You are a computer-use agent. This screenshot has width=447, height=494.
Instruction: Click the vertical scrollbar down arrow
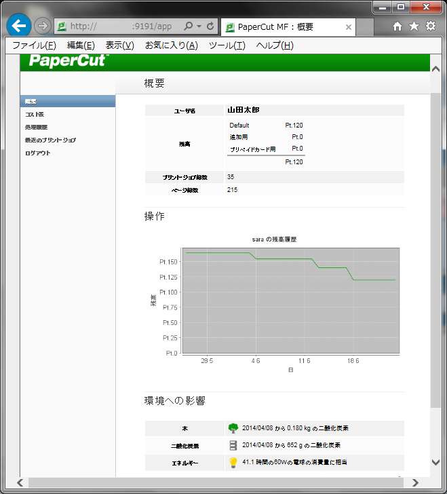(x=435, y=463)
